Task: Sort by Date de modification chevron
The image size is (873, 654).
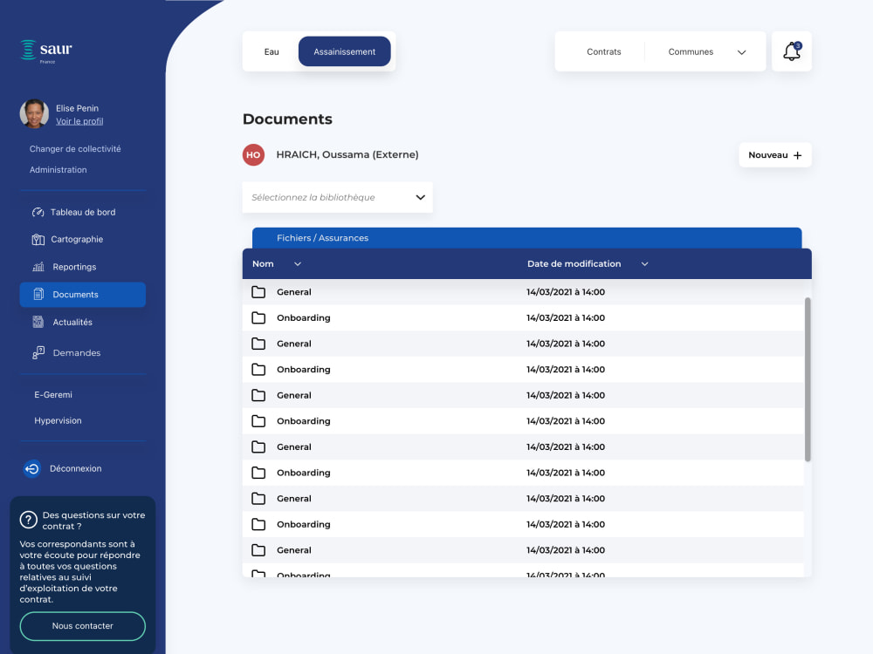Action: (645, 264)
